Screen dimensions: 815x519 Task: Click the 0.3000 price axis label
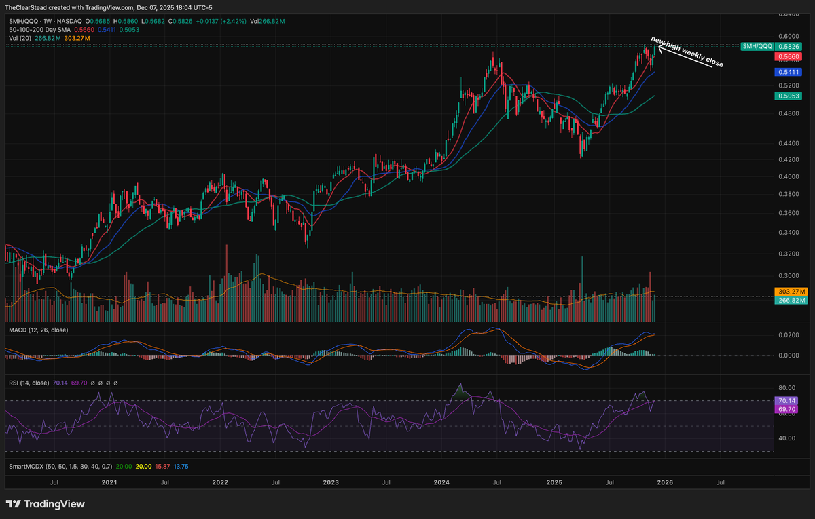[x=789, y=276]
